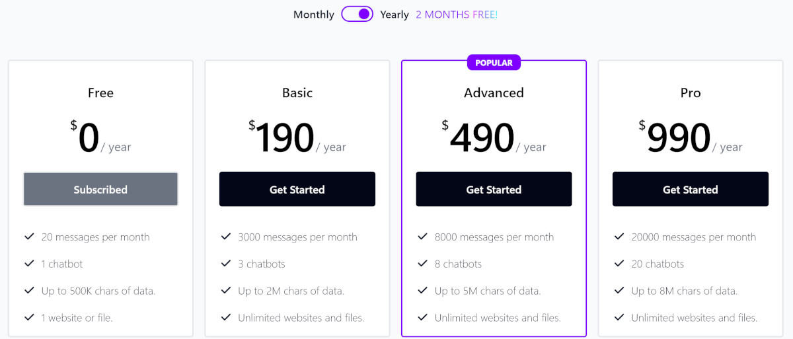Click checkmark beside 8000 messages per month
Image resolution: width=793 pixels, height=339 pixels.
423,237
